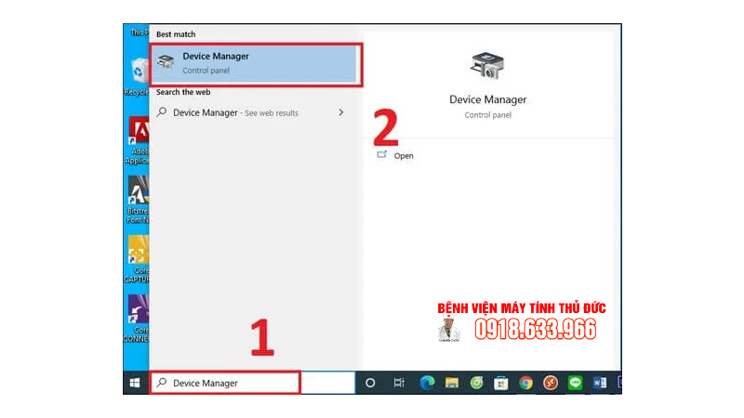
Task: Open the LINE app from taskbar
Action: coord(575,383)
